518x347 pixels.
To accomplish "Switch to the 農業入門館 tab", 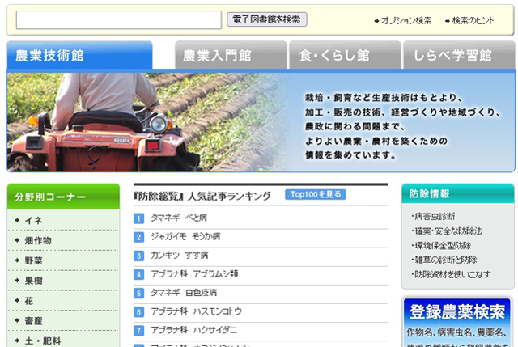I will pyautogui.click(x=231, y=56).
